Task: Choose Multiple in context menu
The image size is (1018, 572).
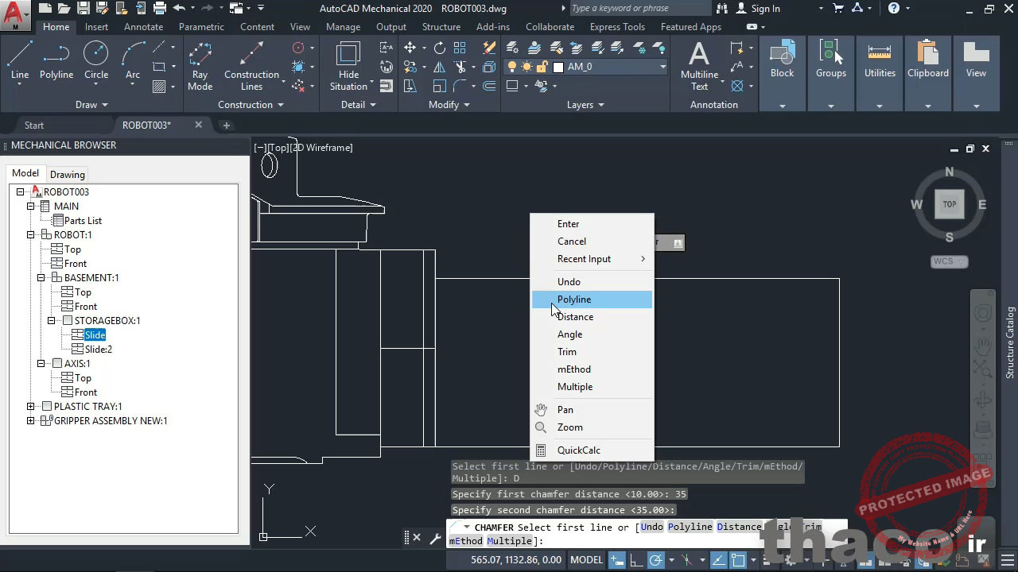Action: (593, 387)
